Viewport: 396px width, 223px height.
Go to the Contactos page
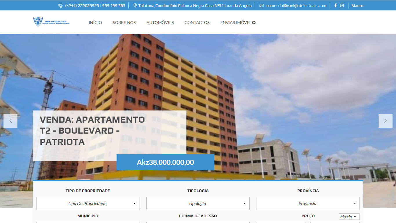[x=197, y=23]
